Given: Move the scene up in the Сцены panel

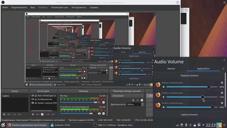Looking at the screenshot, I should pos(15,114).
